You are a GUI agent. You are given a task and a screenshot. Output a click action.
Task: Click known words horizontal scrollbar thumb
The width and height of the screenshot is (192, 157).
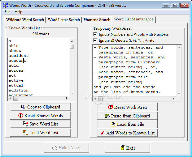point(15,98)
